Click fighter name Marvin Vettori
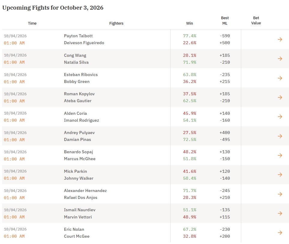 click(x=78, y=217)
